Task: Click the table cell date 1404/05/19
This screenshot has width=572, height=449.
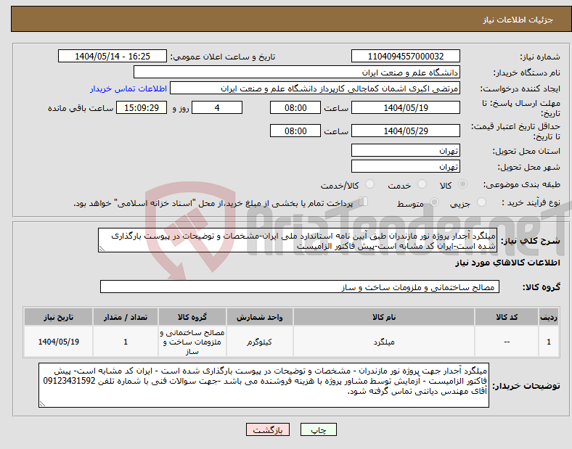Action: (x=58, y=342)
